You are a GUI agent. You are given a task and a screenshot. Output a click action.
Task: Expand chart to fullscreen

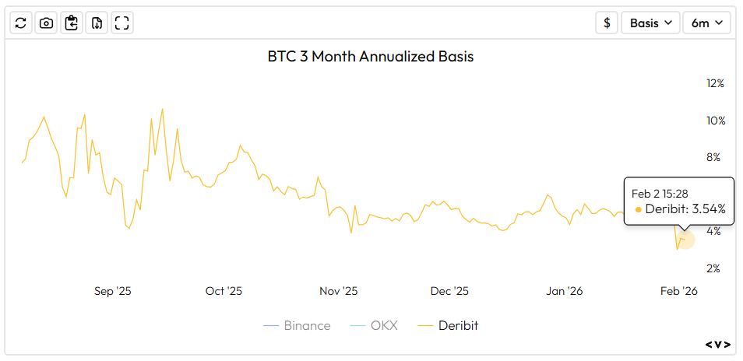pos(121,23)
